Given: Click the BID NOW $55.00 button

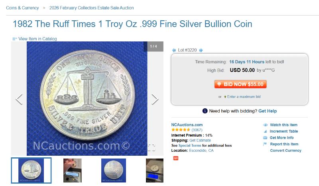Looking at the screenshot, I should click(240, 84).
